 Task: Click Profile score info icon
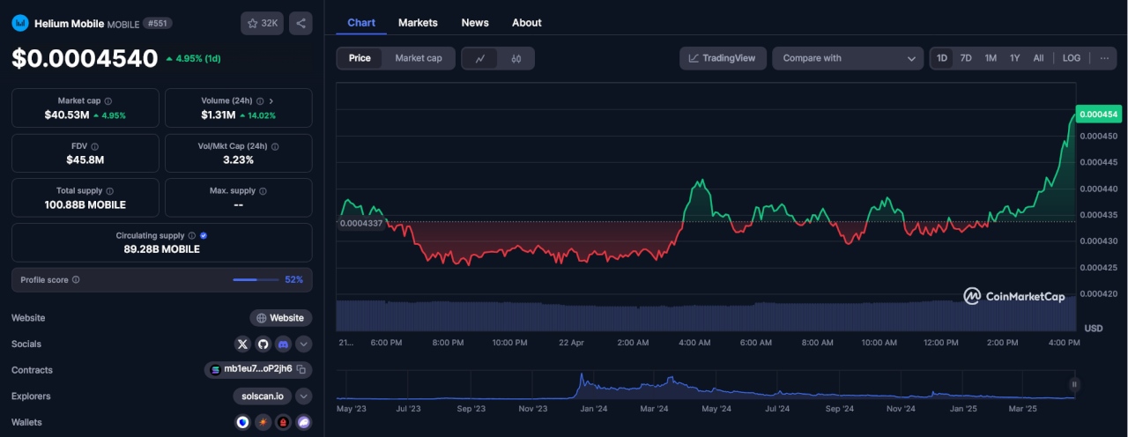(76, 280)
